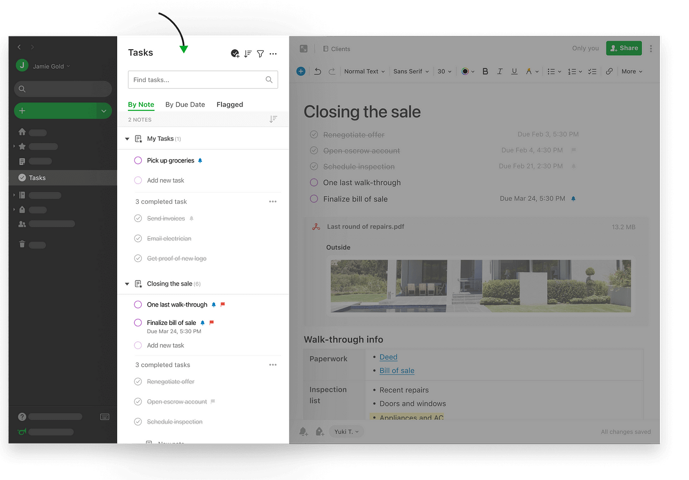Screen dimensions: 689x480
Task: Click the red flag on One last walk-through
Action: pyautogui.click(x=222, y=305)
